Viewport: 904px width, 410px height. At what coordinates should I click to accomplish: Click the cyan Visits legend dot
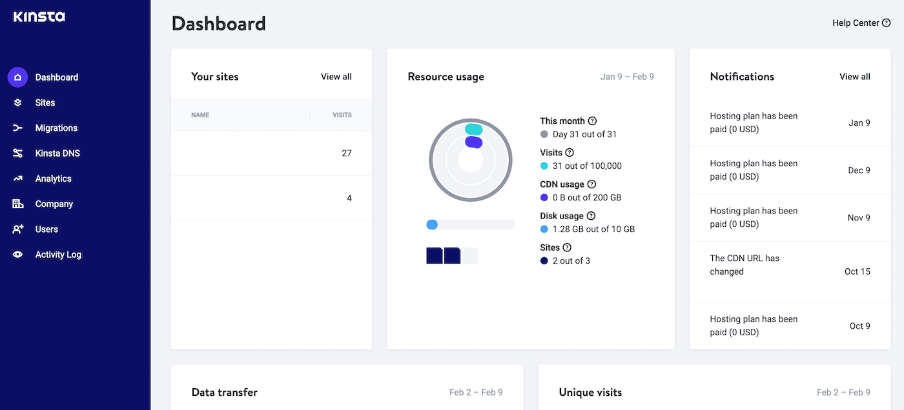(x=544, y=166)
